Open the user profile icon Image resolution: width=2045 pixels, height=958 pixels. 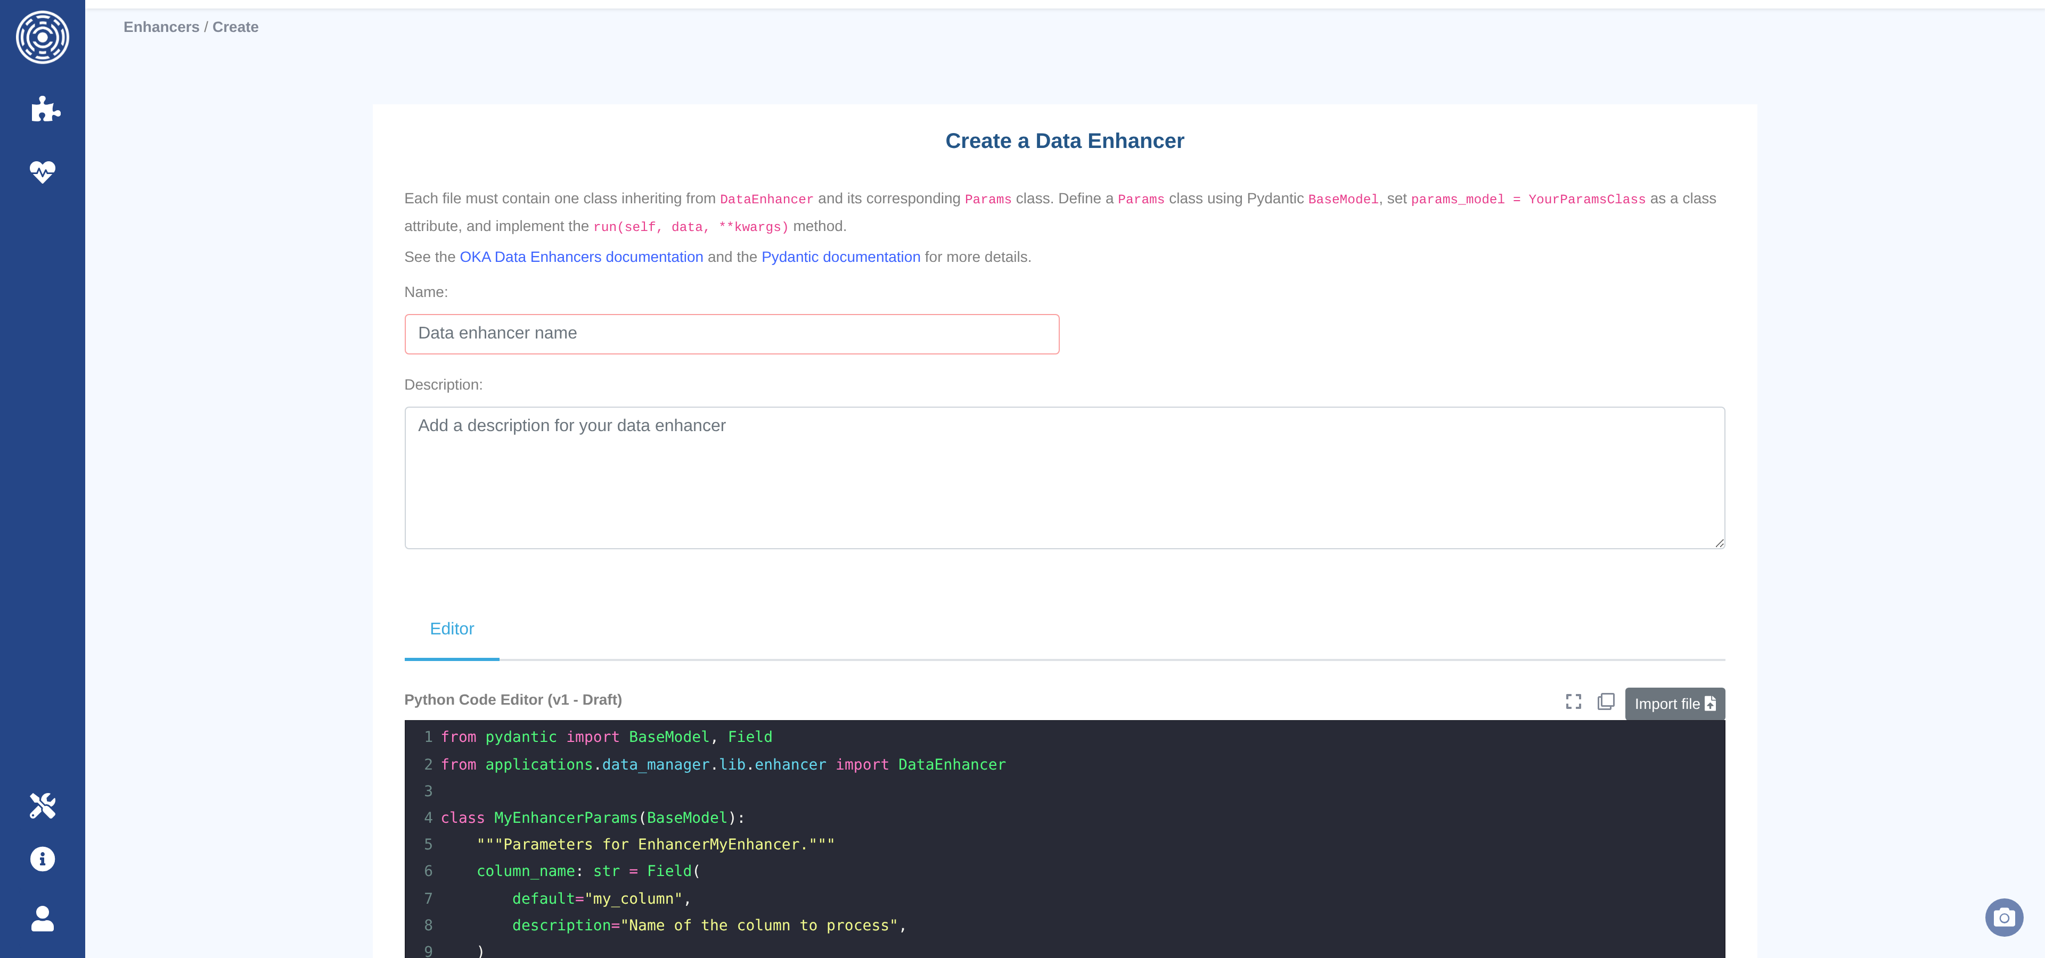tap(42, 918)
